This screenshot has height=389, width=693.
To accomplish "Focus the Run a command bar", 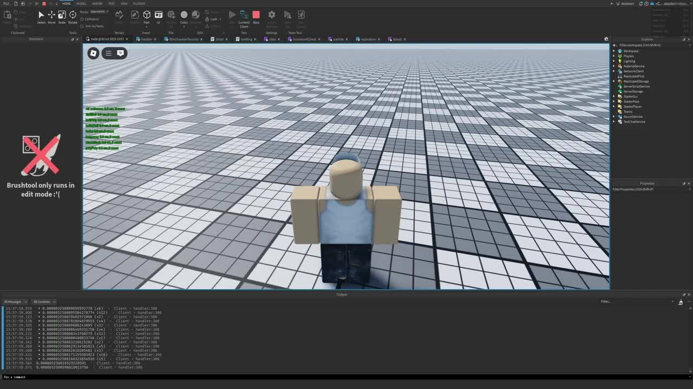I will [x=346, y=377].
